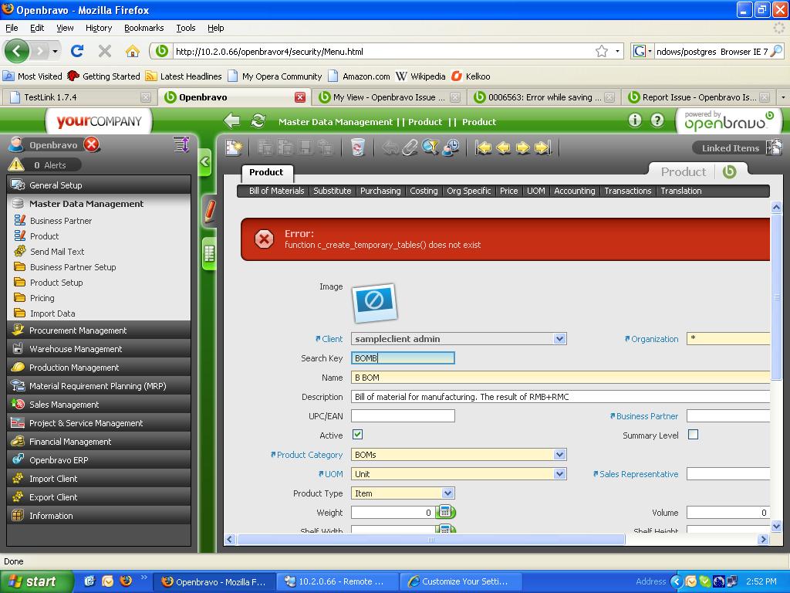Open the attachments paperclip icon
Image resolution: width=790 pixels, height=593 pixels.
(410, 147)
